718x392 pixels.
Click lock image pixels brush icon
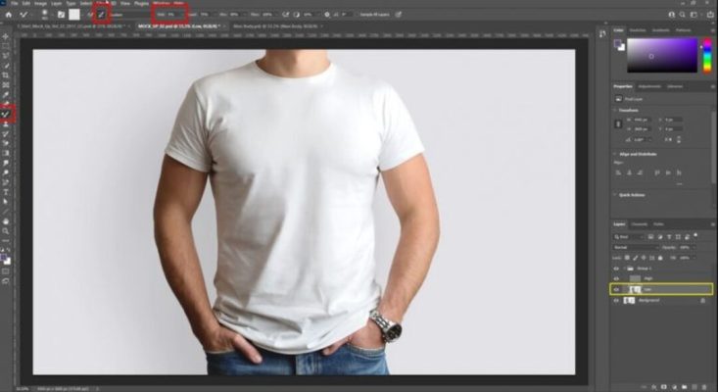click(x=635, y=258)
